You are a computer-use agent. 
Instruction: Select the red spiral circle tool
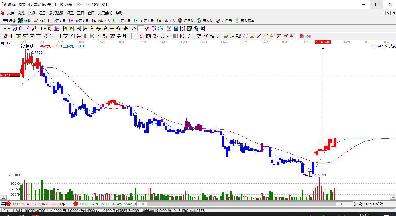[x=79, y=36]
